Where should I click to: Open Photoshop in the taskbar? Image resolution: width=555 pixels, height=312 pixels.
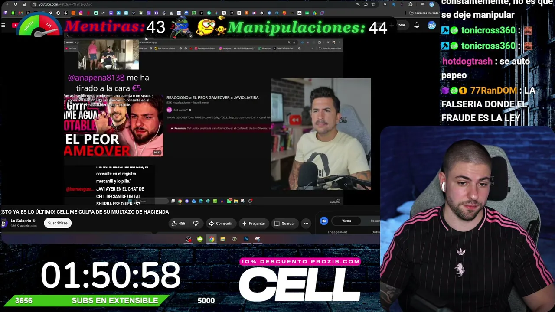(x=246, y=239)
